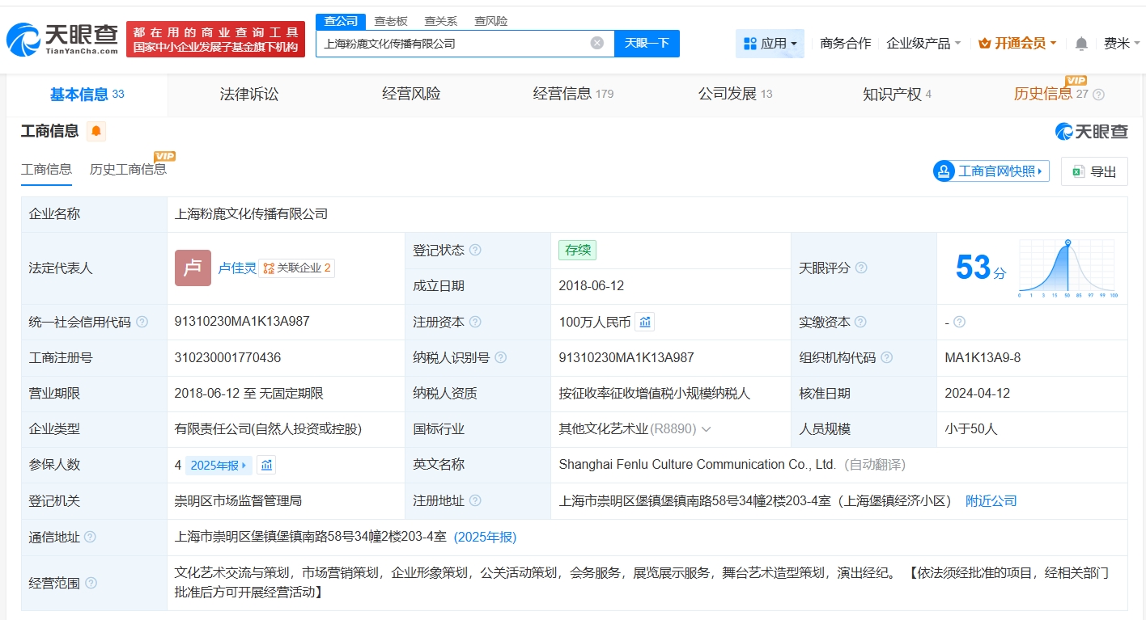Select the 查老板 search tab

(x=391, y=21)
